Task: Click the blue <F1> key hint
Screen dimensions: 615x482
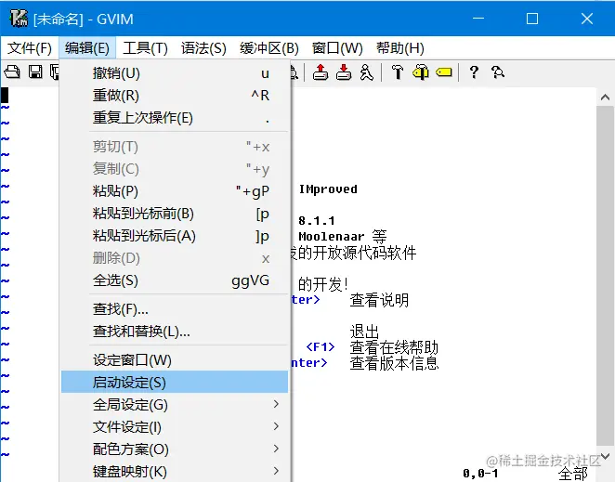Action: pos(321,347)
